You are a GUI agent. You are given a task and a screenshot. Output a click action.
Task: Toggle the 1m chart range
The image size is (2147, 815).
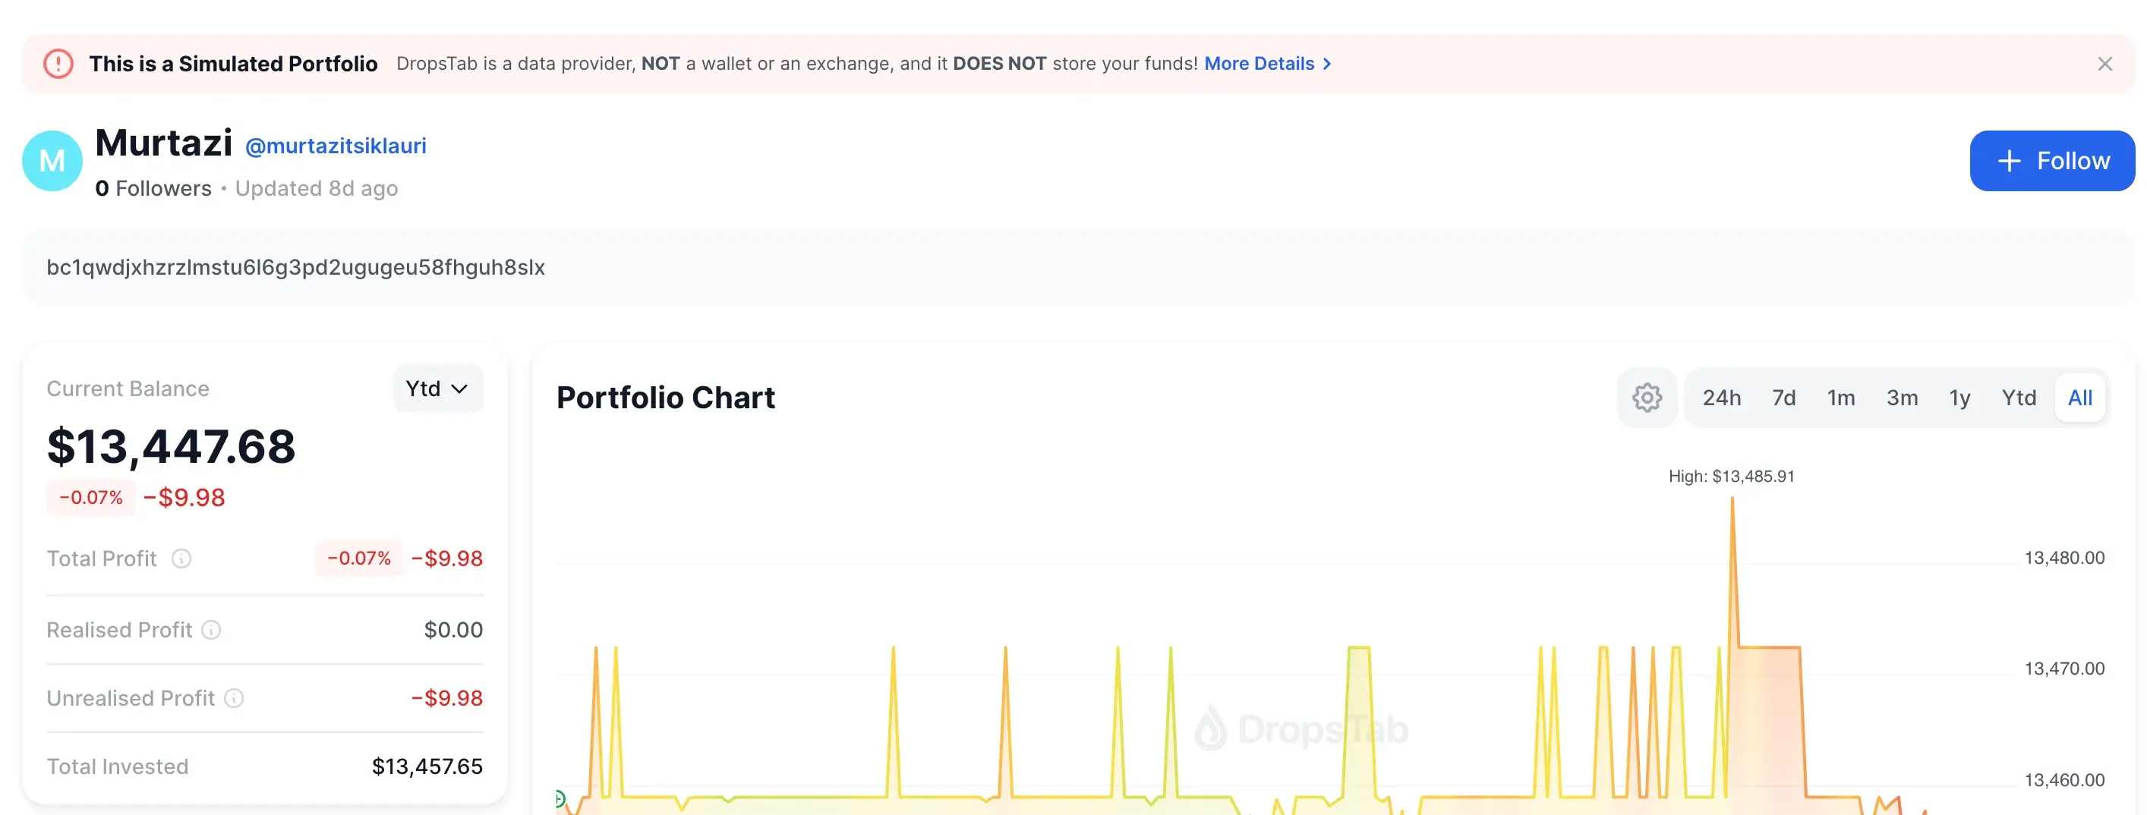coord(1841,398)
